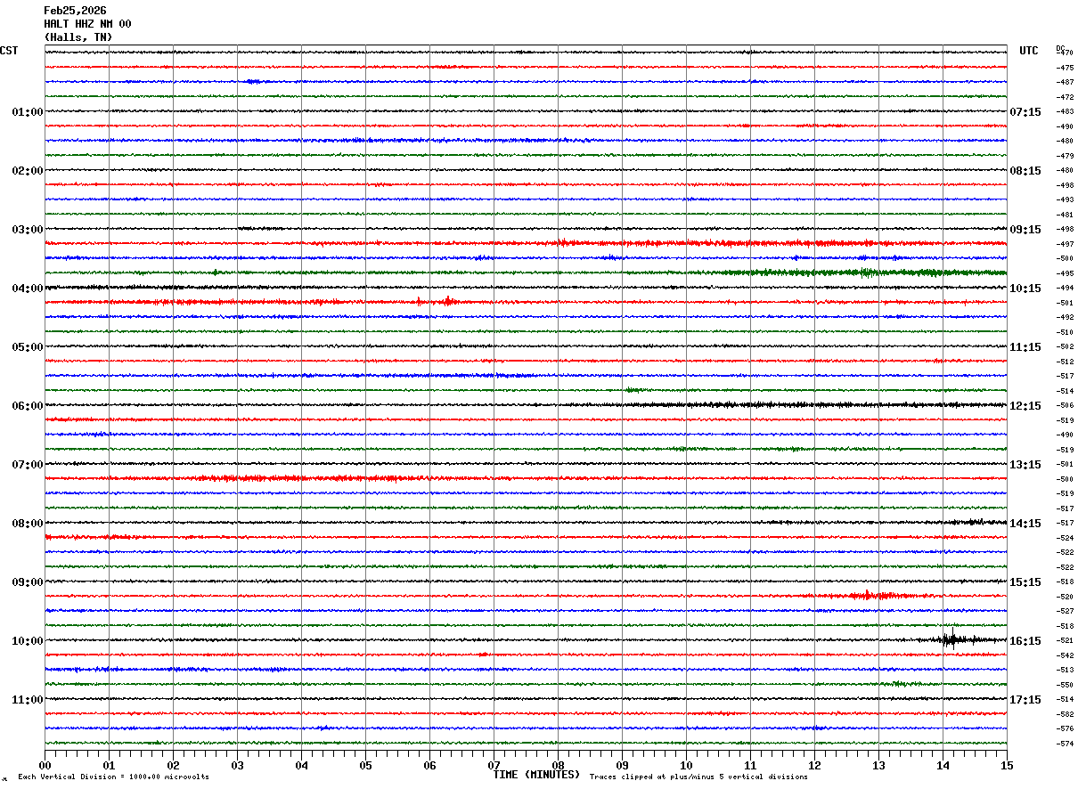
Task: Click the DC offset value -483
Action: [1065, 111]
